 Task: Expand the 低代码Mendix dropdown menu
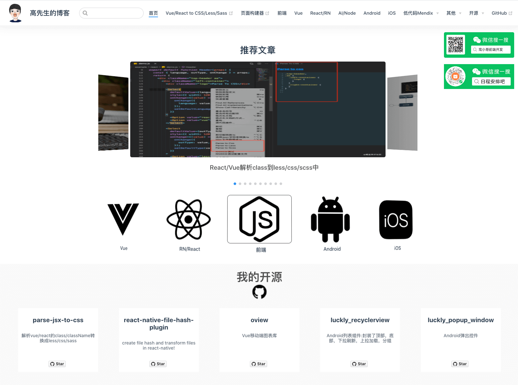pyautogui.click(x=421, y=13)
